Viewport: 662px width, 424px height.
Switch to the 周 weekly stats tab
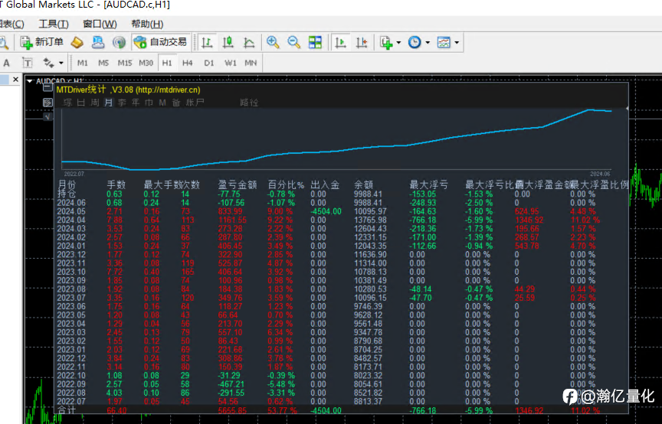(95, 103)
